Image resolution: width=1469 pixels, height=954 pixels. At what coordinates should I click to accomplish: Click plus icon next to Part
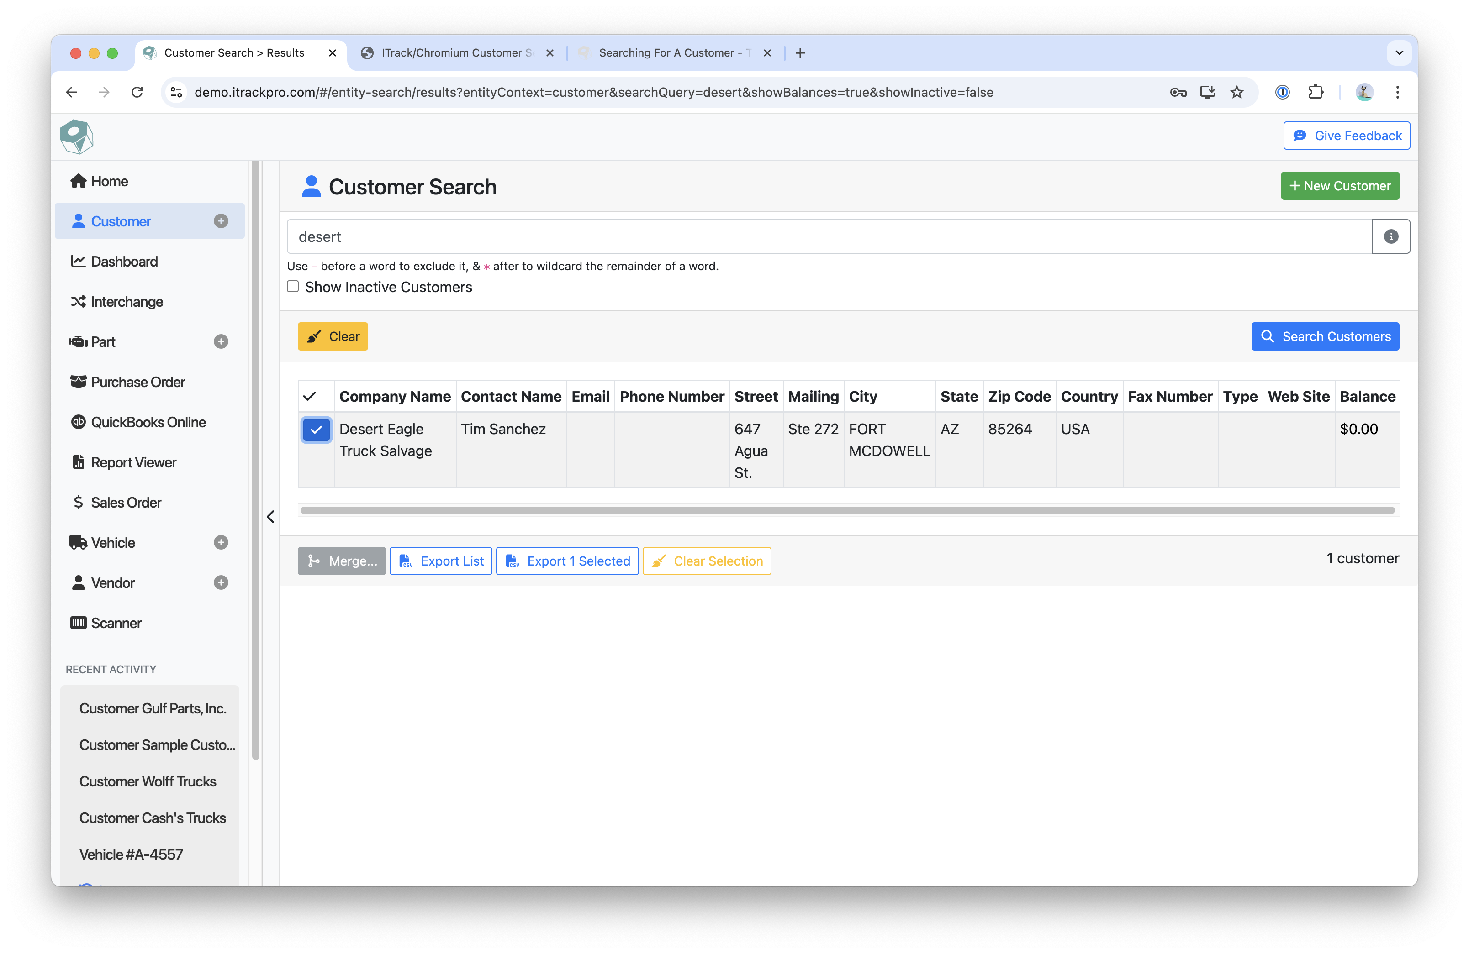[x=221, y=341]
